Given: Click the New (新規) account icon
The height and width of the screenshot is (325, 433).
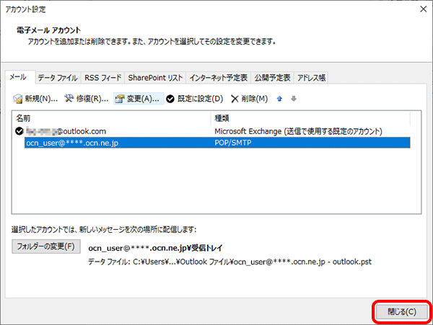Looking at the screenshot, I should pos(19,99).
